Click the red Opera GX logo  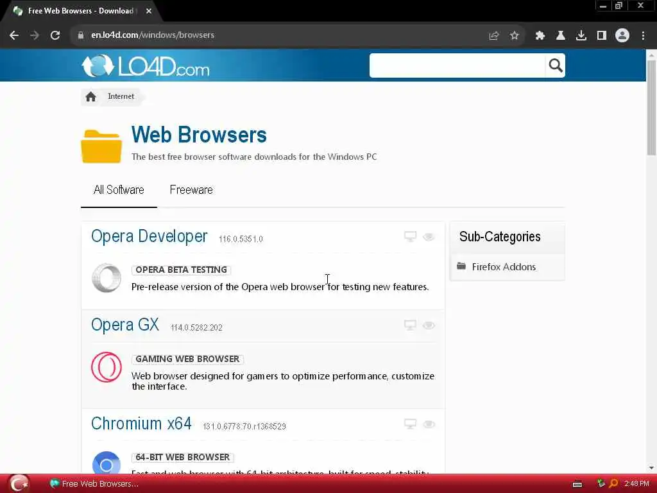tap(107, 367)
